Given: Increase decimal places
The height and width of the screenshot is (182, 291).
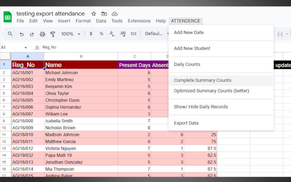Looking at the screenshot, I should (122, 34).
